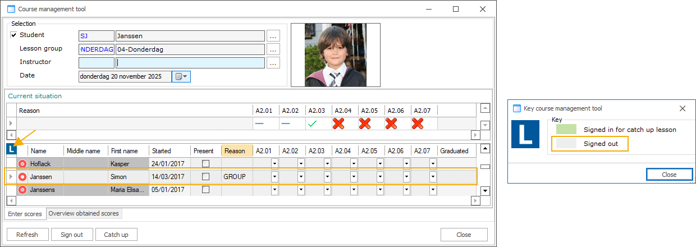
Task: Click the red status icon next to Janssen
Action: [x=22, y=176]
